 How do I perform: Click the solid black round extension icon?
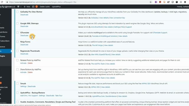coord(177,2)
